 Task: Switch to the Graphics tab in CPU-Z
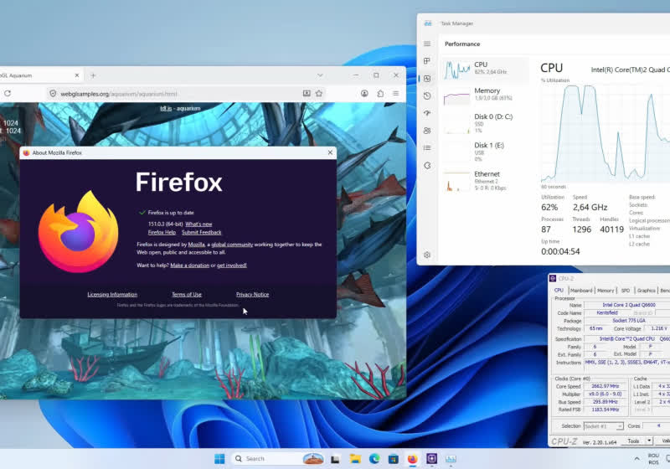coord(646,291)
